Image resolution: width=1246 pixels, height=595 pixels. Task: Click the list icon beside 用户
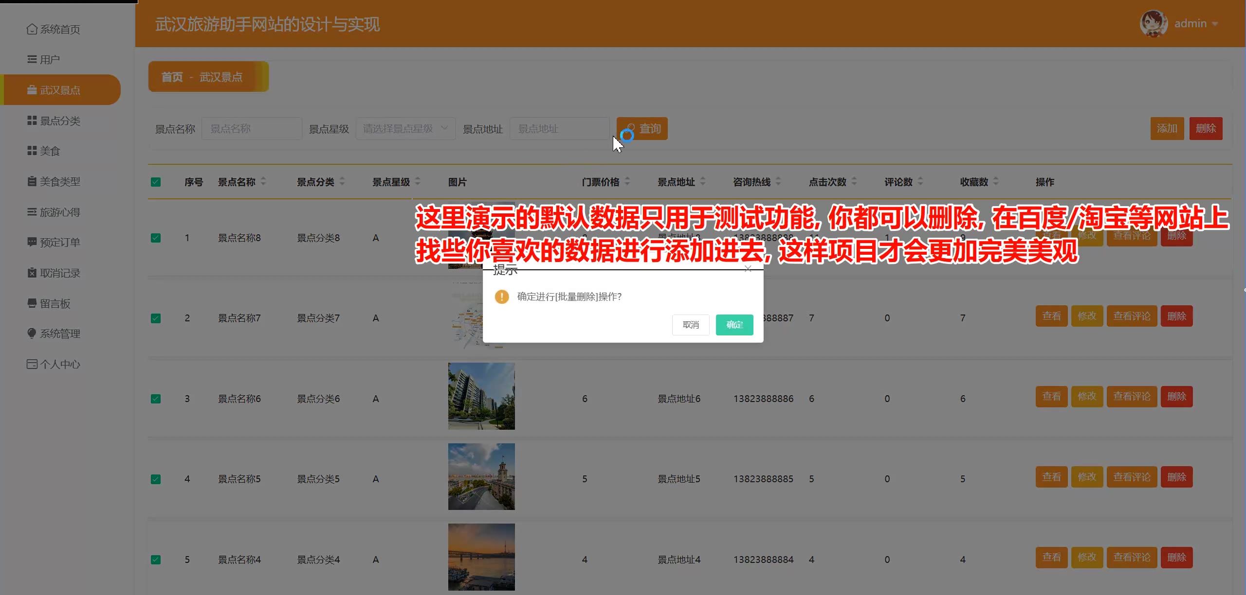point(32,59)
